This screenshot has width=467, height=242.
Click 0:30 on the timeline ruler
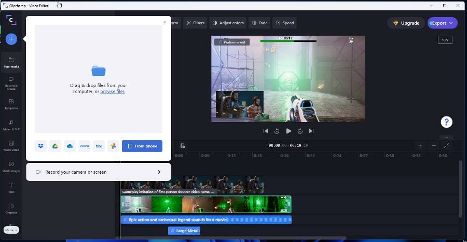point(390,156)
